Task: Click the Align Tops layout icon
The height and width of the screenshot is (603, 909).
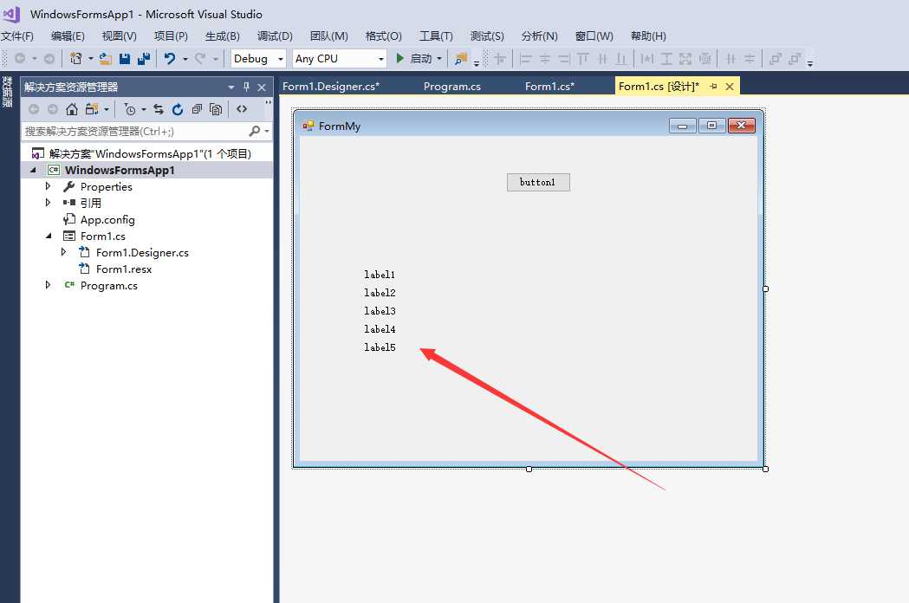Action: coord(583,59)
